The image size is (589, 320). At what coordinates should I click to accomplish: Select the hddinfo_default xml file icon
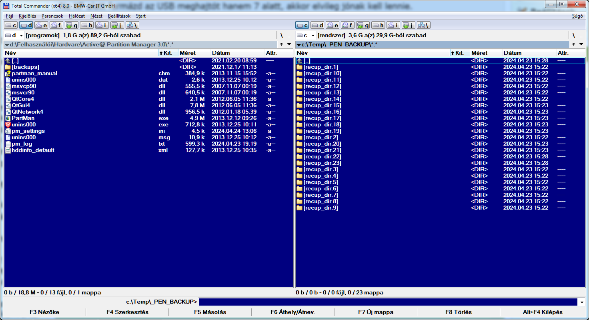[x=8, y=150]
